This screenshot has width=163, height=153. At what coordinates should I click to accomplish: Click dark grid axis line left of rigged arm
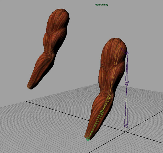53,108
